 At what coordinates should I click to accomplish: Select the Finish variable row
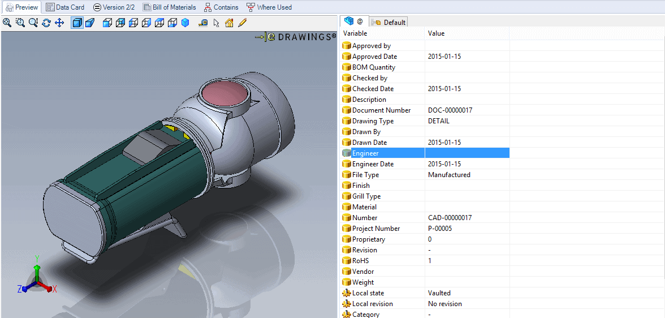[425, 186]
